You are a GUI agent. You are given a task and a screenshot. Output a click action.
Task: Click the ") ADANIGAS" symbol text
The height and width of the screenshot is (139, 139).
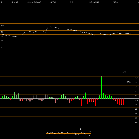point(94,2)
